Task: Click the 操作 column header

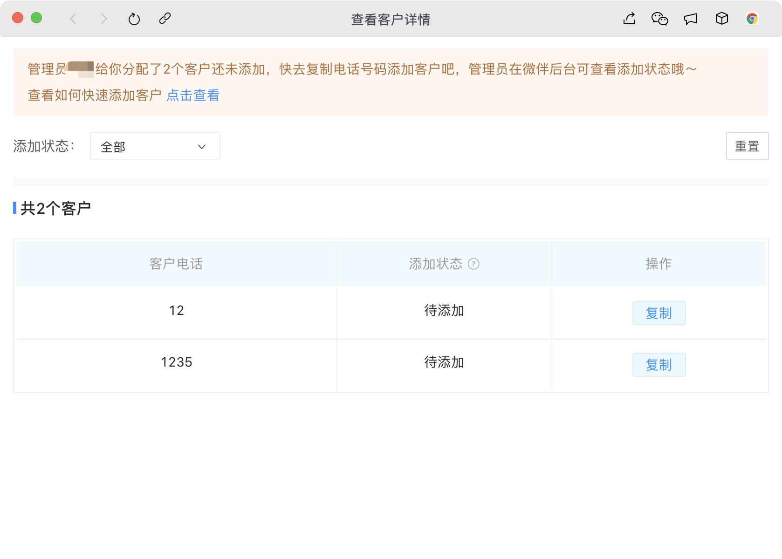Action: pyautogui.click(x=659, y=264)
